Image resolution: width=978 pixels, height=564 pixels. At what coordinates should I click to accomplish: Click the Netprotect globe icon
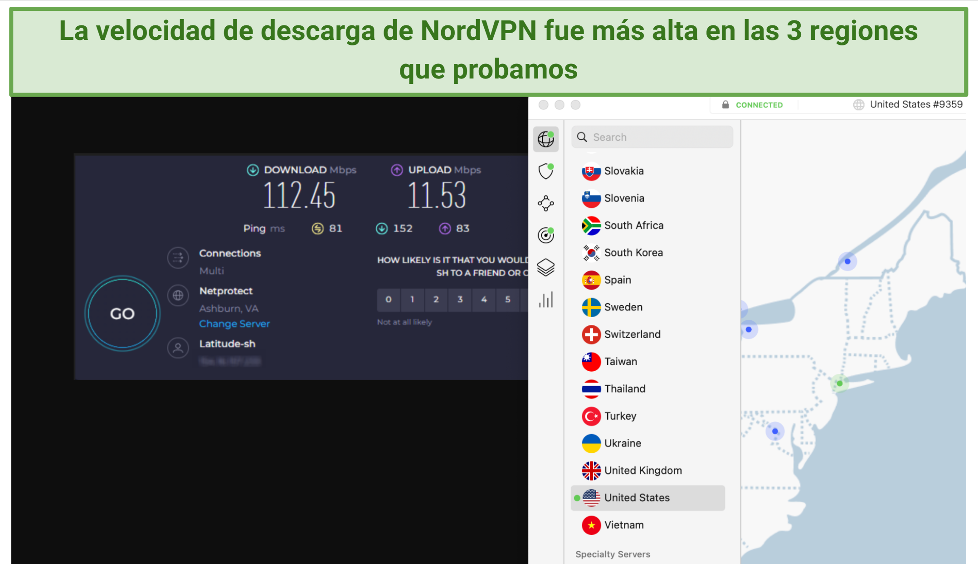pos(178,295)
